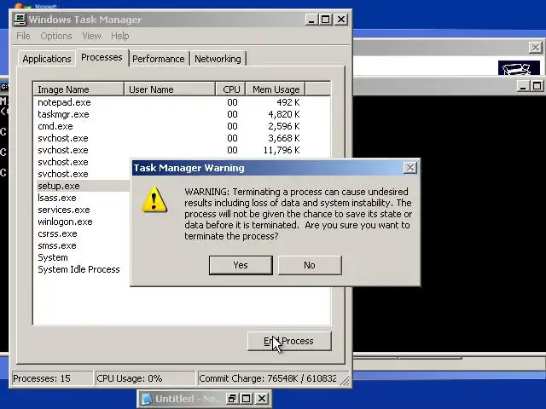The height and width of the screenshot is (409, 546).
Task: Close the gray background setup window
Action: tap(536, 48)
